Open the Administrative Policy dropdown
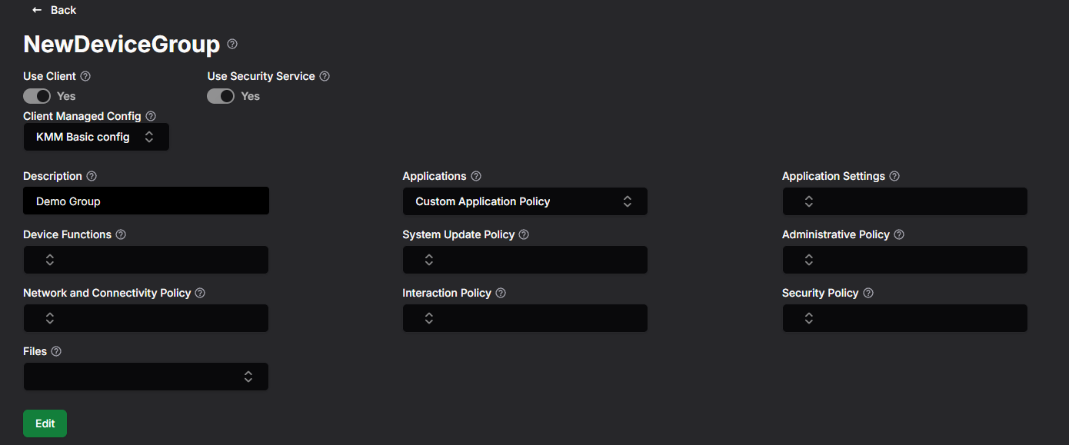1069x445 pixels. 905,260
